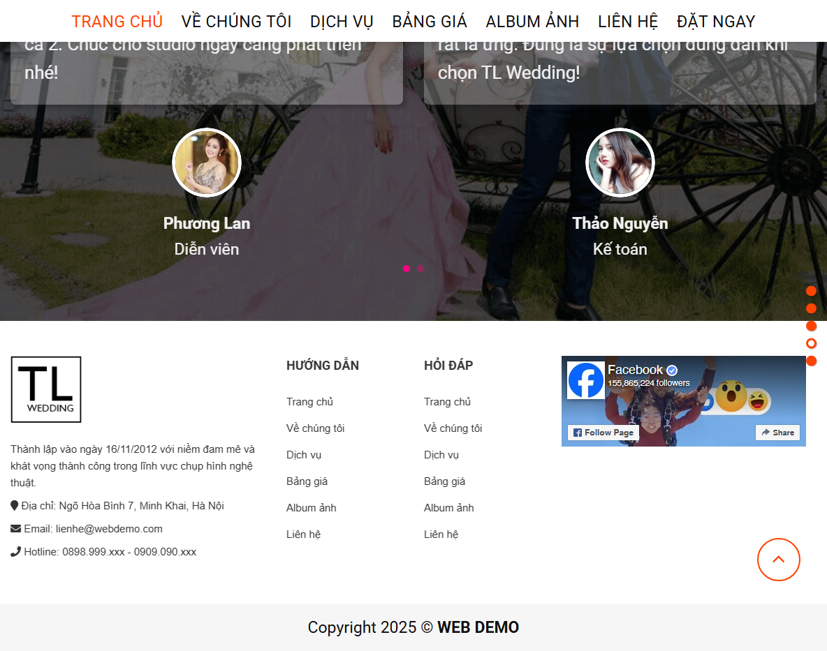Open the ALBUM ẢNH menu item
827x651 pixels.
(x=532, y=21)
